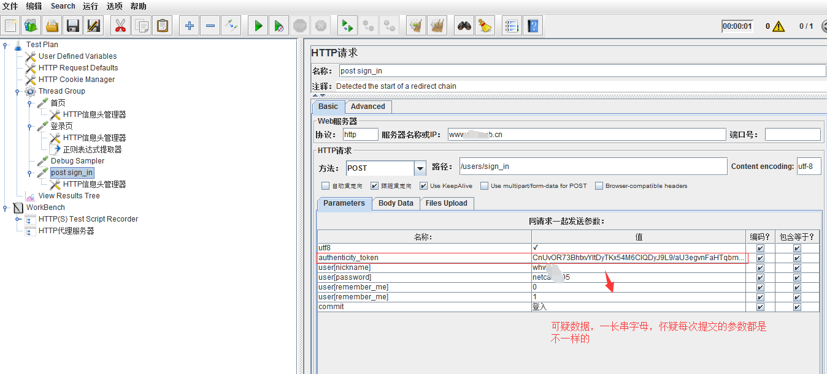Click the 路径 field with /users/sign_in
The width and height of the screenshot is (827, 374).
click(593, 166)
